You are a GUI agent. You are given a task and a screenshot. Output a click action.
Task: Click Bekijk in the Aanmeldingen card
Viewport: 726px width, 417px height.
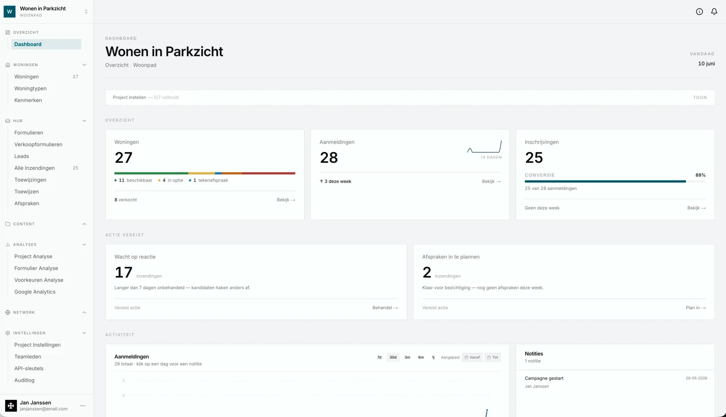coord(491,182)
